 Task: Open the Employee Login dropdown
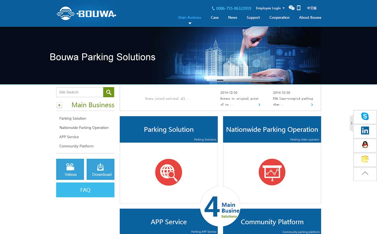[x=270, y=8]
